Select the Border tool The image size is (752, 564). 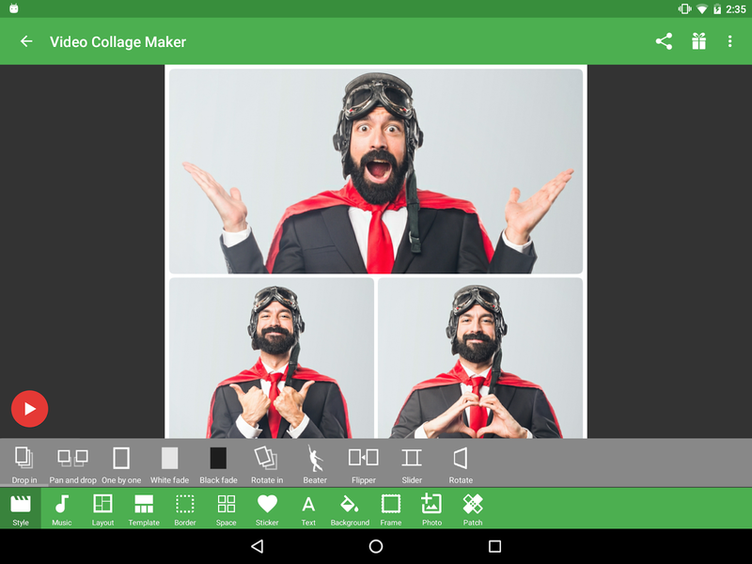tap(185, 509)
